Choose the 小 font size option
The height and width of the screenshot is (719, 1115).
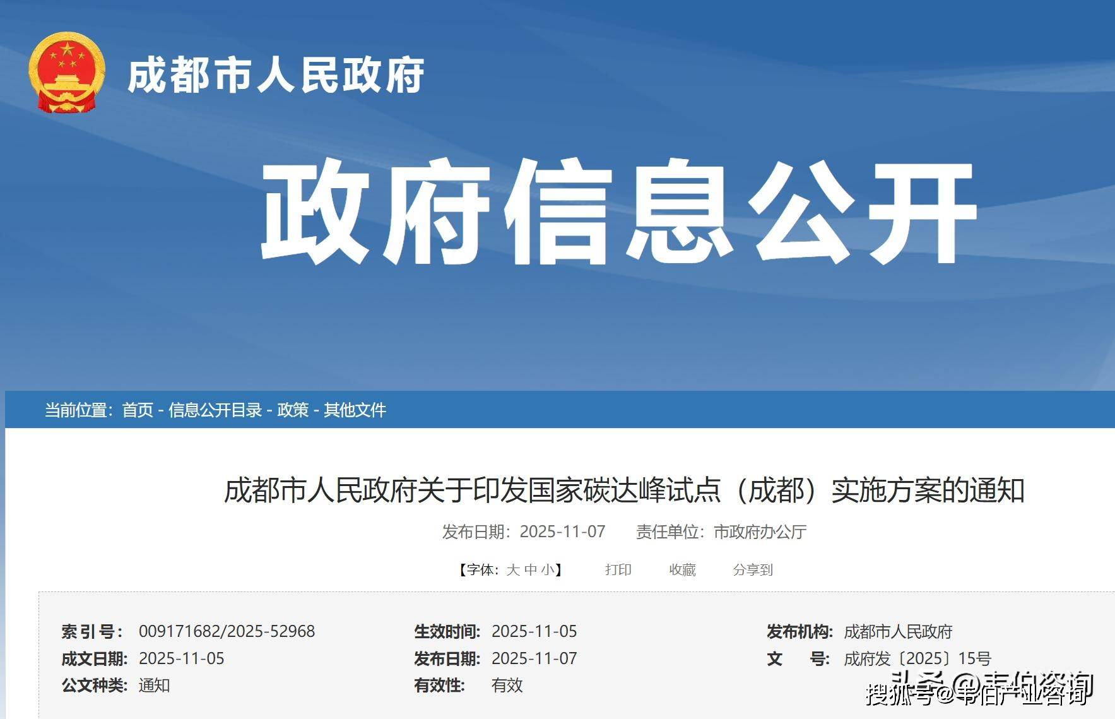547,570
